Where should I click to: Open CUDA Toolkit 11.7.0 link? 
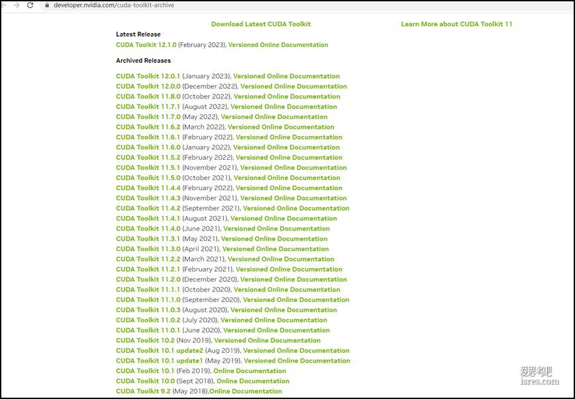click(148, 117)
